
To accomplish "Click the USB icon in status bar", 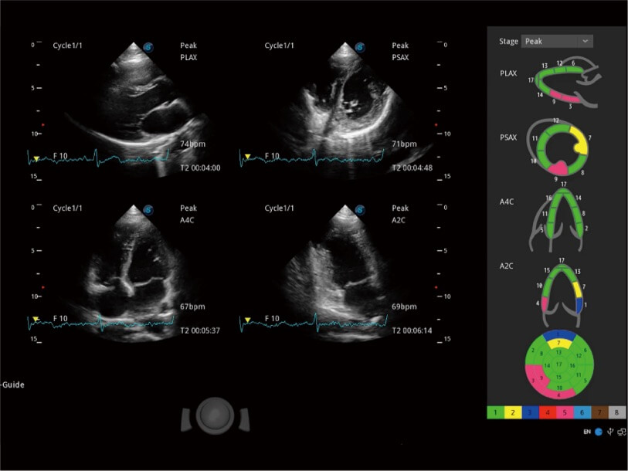I will click(x=609, y=431).
